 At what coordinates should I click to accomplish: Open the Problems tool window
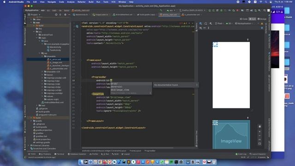[45, 154]
